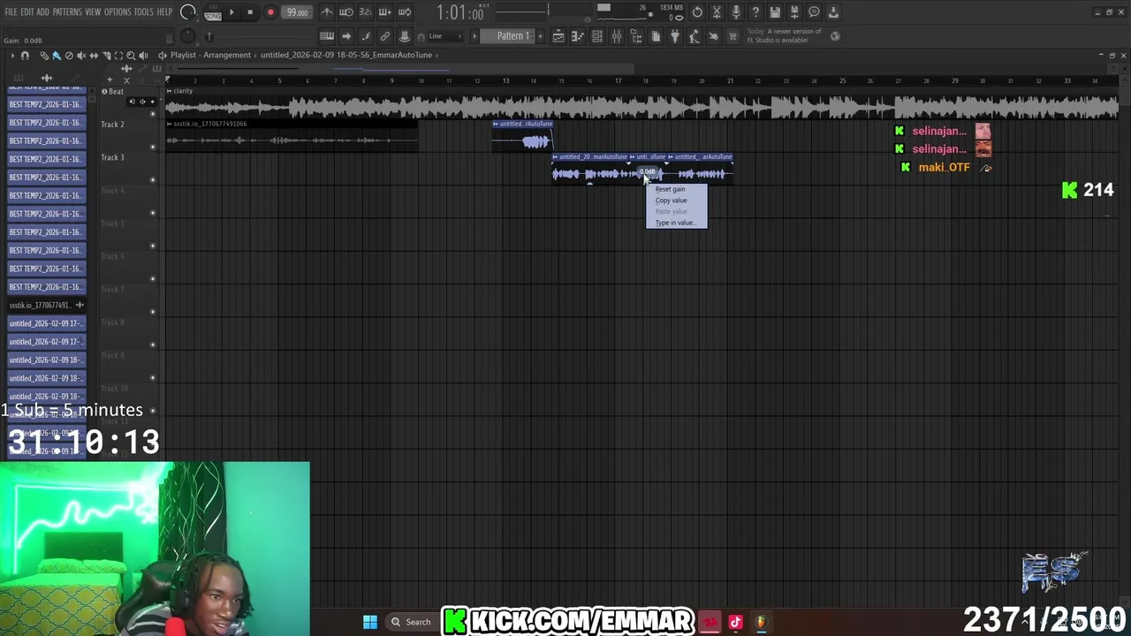Open the playlist options arrow menu

pos(11,56)
